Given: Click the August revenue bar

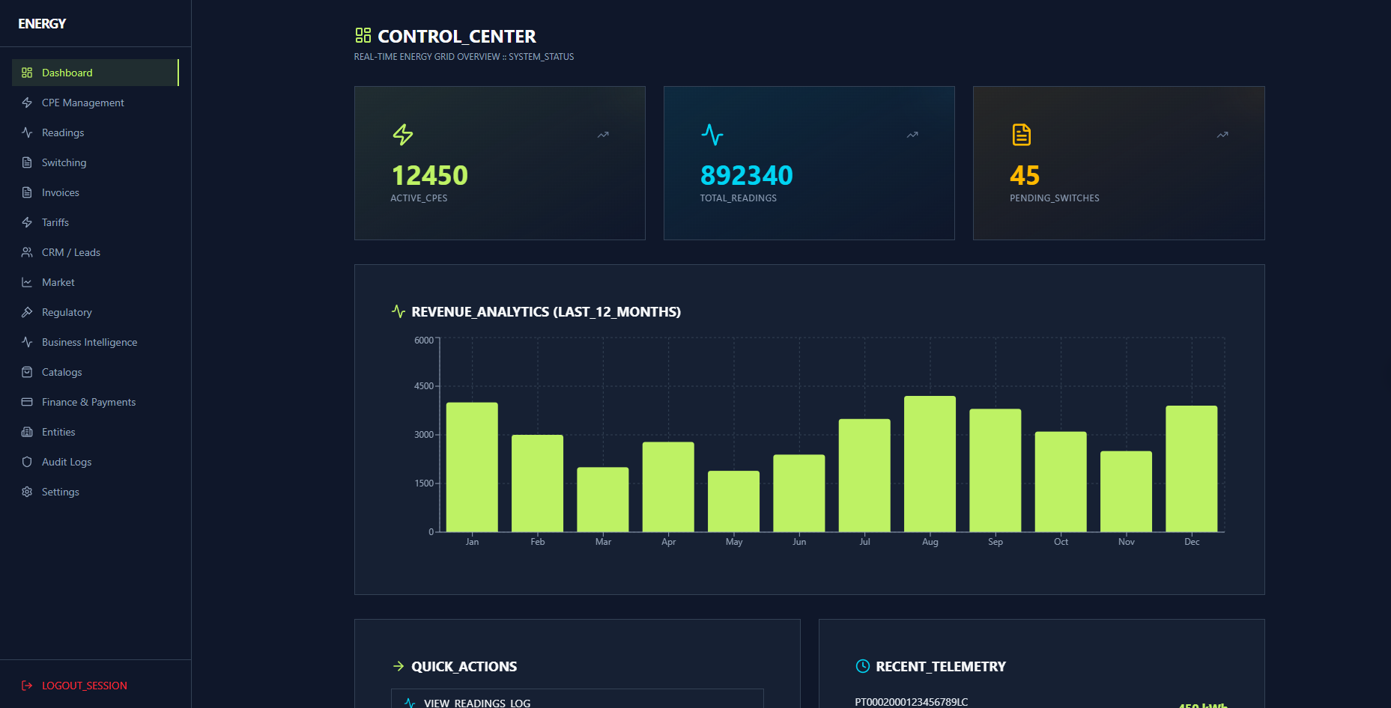Looking at the screenshot, I should pyautogui.click(x=930, y=464).
